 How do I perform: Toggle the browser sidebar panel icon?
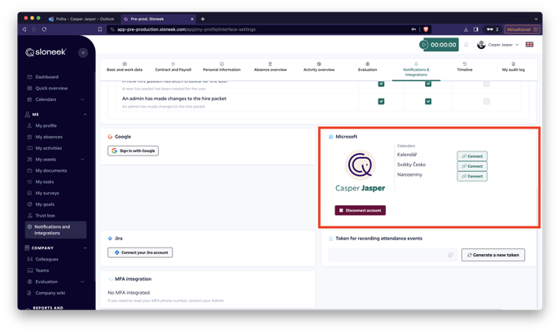pos(475,29)
